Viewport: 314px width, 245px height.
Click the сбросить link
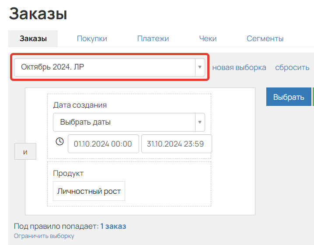292,67
